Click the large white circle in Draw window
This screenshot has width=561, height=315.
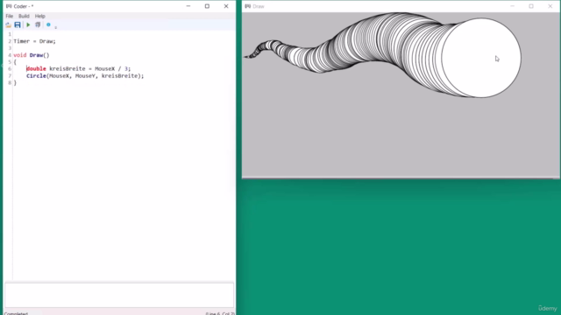[x=481, y=58]
